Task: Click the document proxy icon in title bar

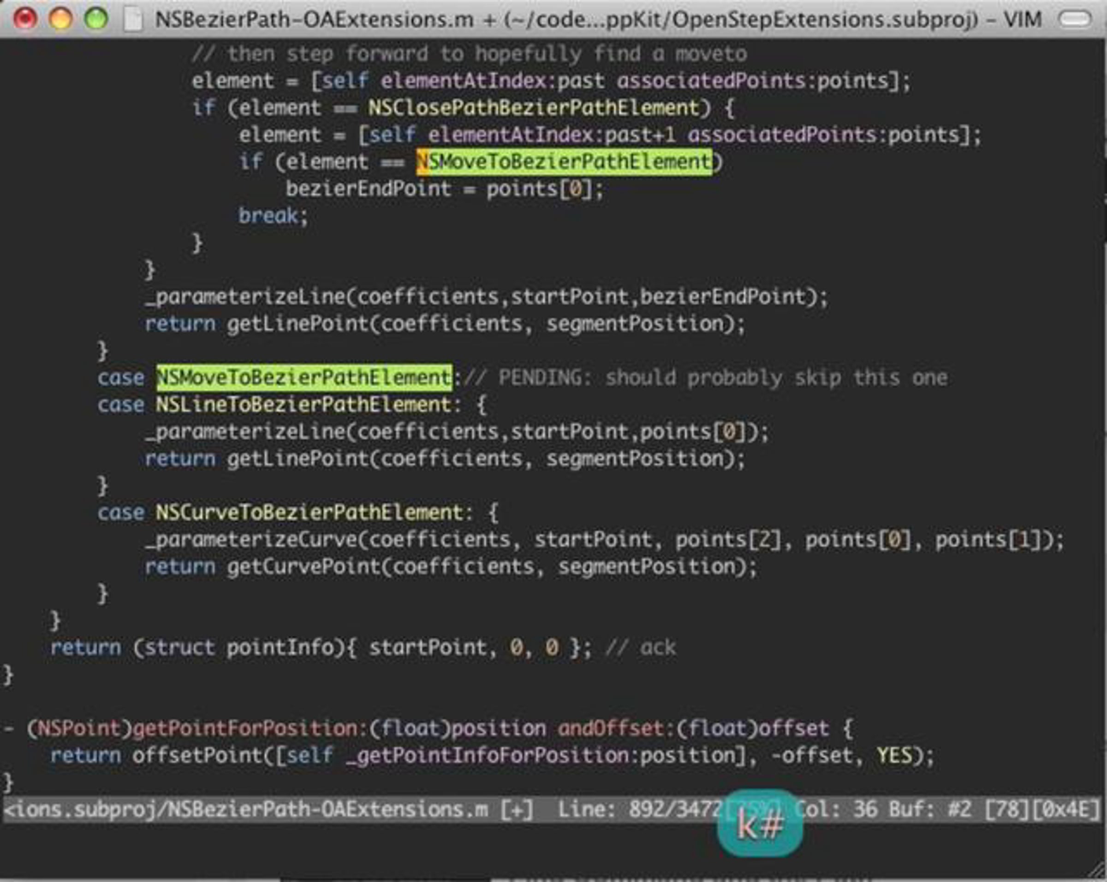Action: point(133,20)
